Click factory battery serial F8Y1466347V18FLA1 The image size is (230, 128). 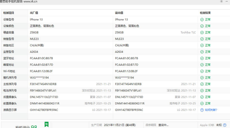[43, 91]
